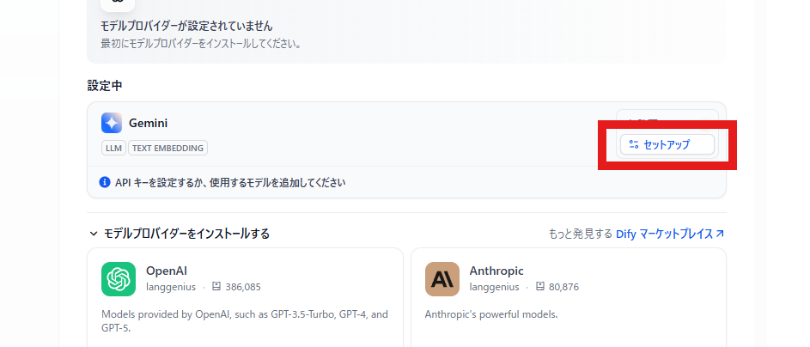Click the OpenAI card title
This screenshot has width=810, height=347.
point(167,271)
